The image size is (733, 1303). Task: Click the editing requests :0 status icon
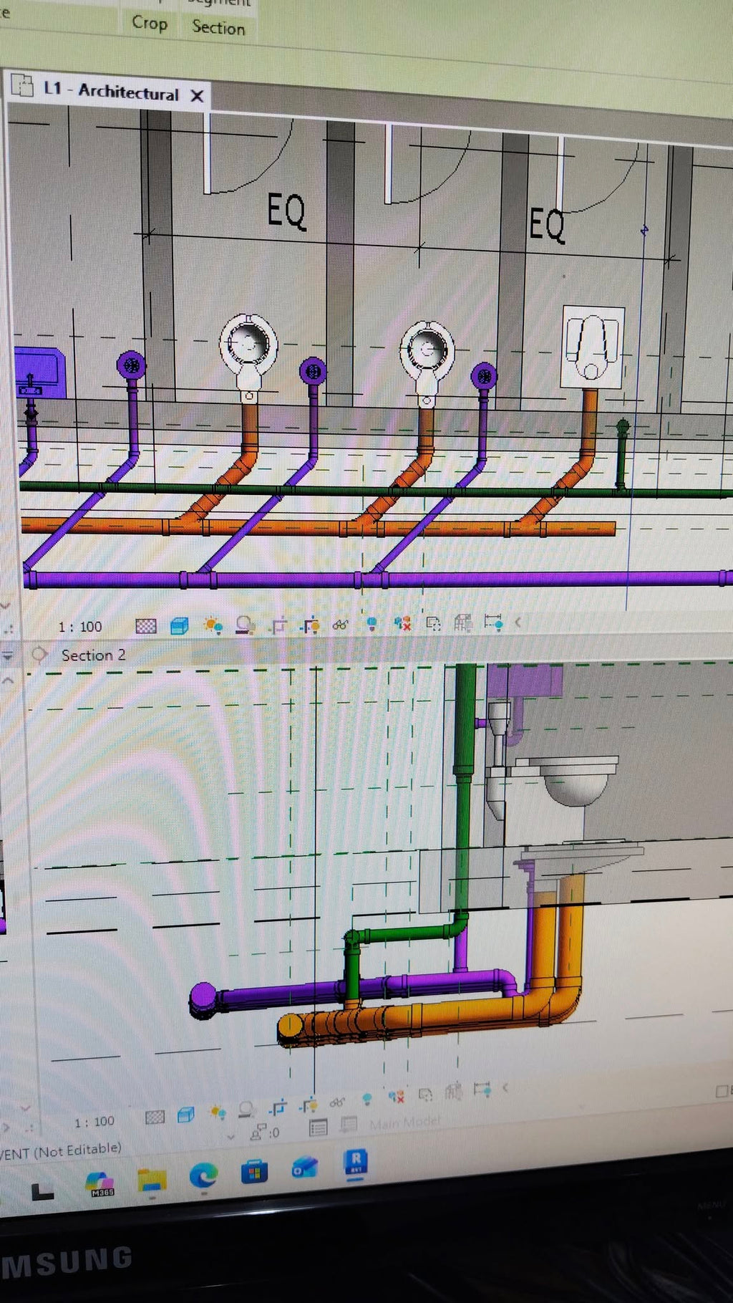tap(265, 1133)
